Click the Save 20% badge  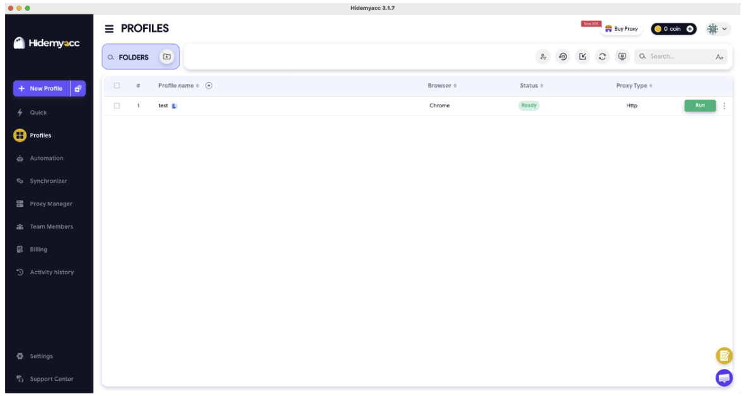click(x=591, y=24)
